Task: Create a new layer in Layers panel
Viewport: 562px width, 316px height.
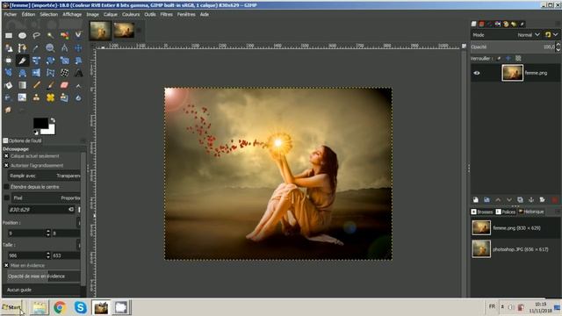Action: (x=476, y=200)
